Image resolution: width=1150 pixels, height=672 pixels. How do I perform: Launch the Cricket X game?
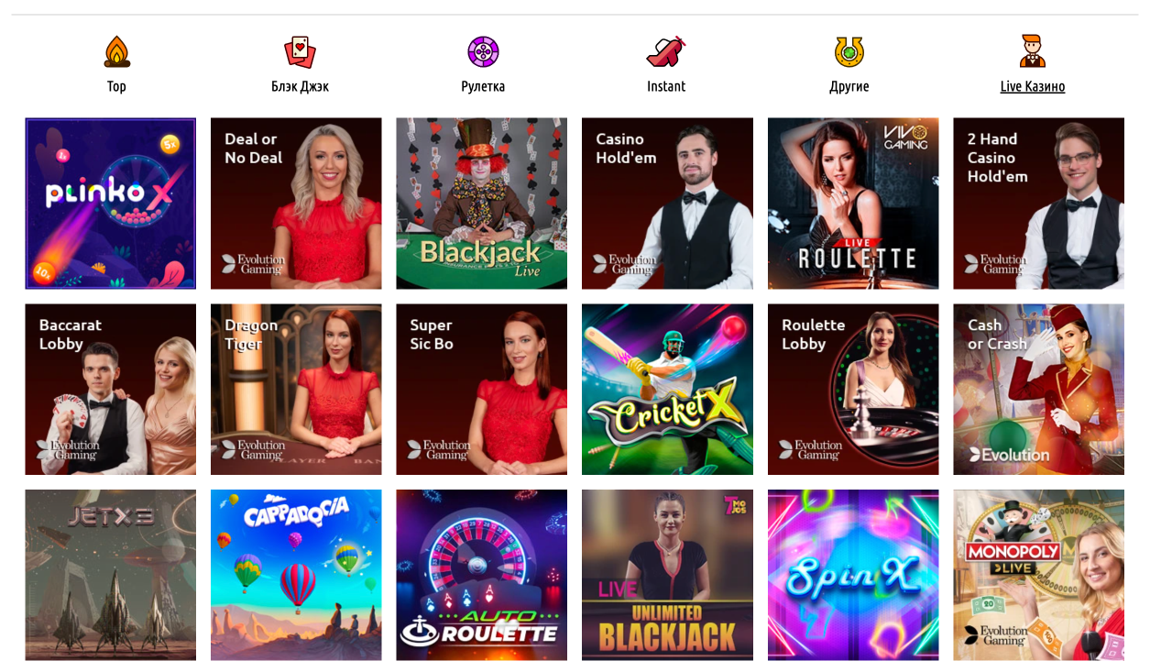(x=667, y=390)
